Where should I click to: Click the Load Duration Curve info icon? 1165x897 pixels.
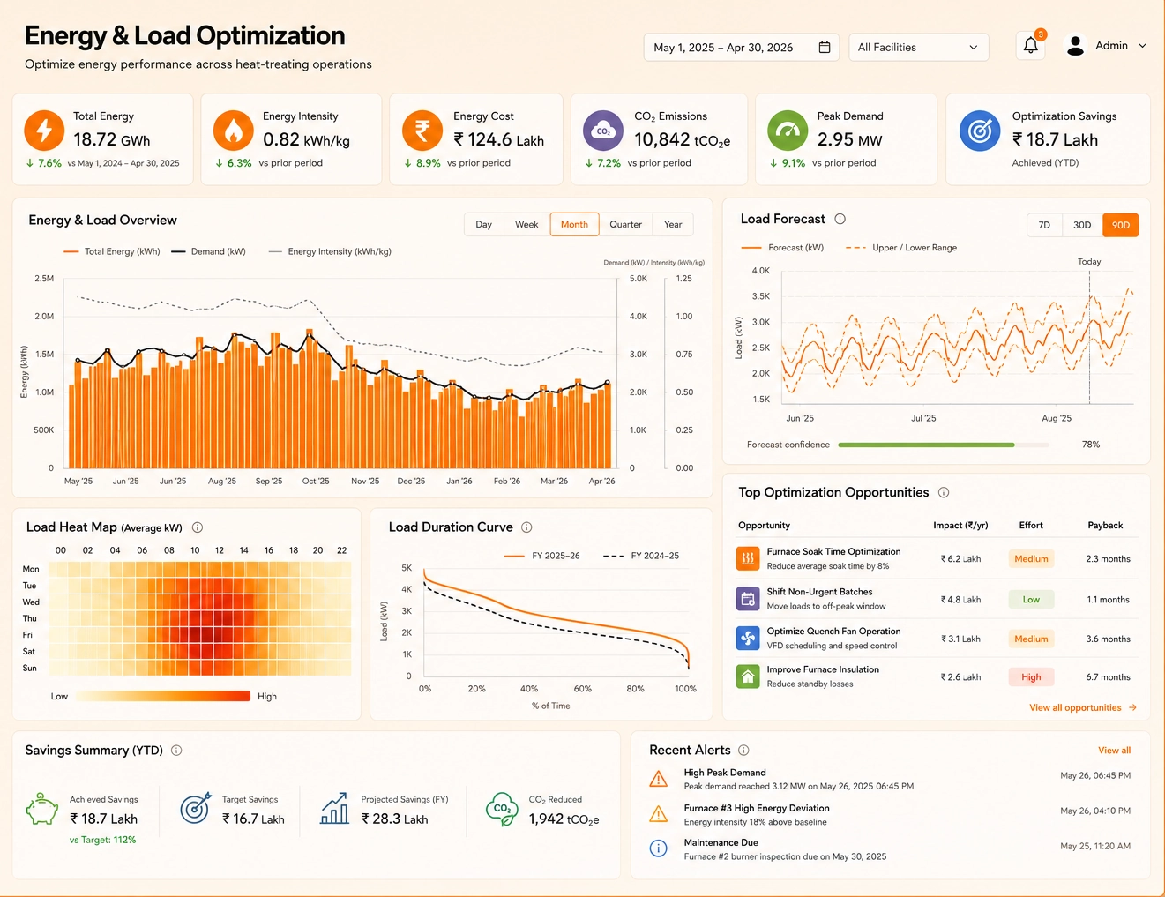point(526,527)
